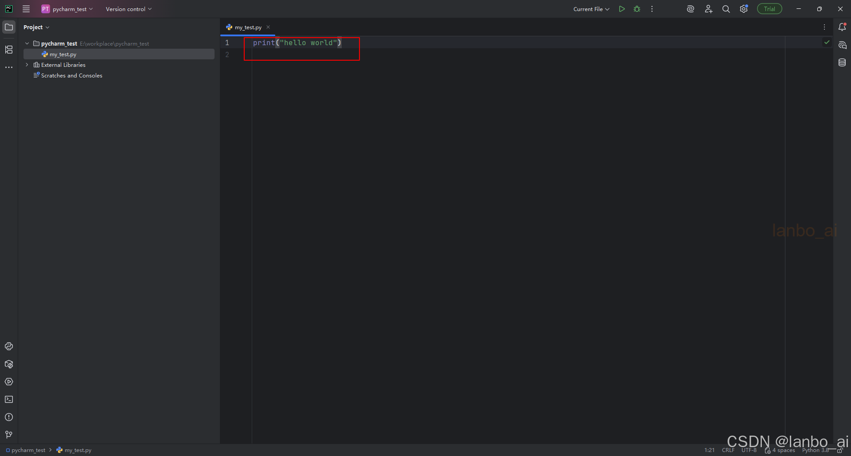Open Search Everywhere
Viewport: 851px width, 456px height.
726,8
